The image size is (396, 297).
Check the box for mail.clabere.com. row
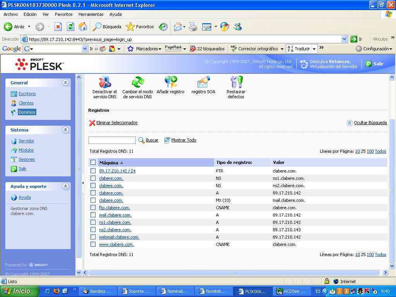coord(93,215)
